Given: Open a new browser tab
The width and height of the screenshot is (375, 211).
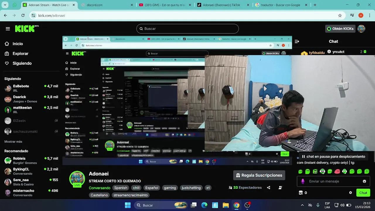Looking at the screenshot, I should pyautogui.click(x=315, y=5).
